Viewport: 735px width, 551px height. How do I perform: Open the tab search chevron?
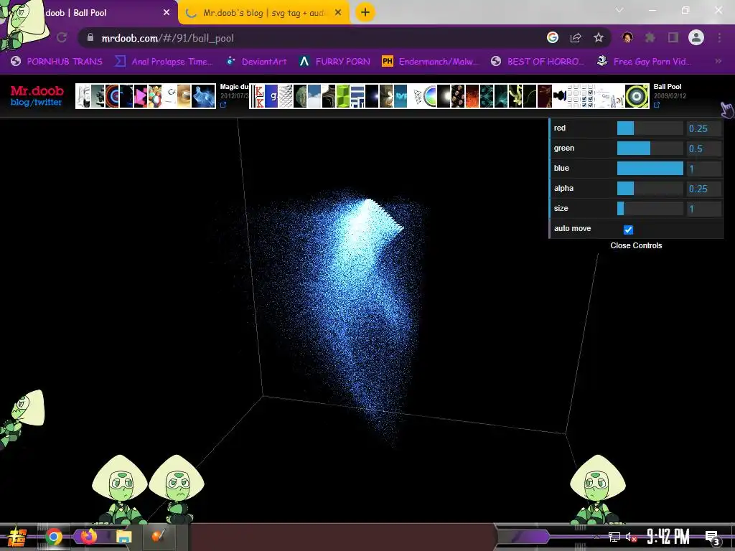[x=619, y=10]
